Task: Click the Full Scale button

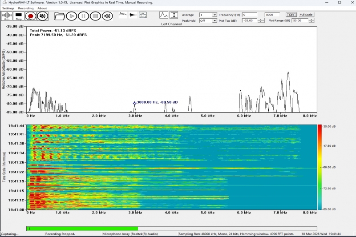Action: point(306,15)
